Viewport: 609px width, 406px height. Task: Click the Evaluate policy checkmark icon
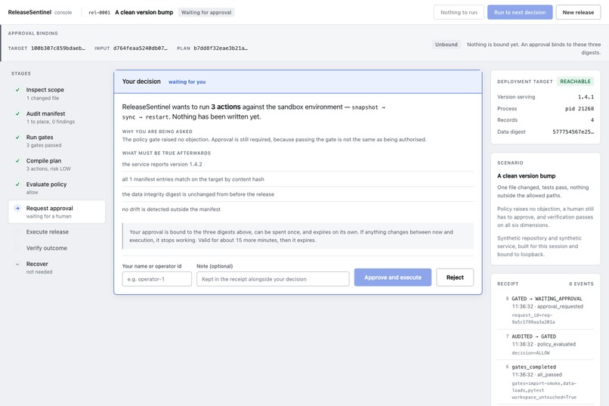click(17, 184)
